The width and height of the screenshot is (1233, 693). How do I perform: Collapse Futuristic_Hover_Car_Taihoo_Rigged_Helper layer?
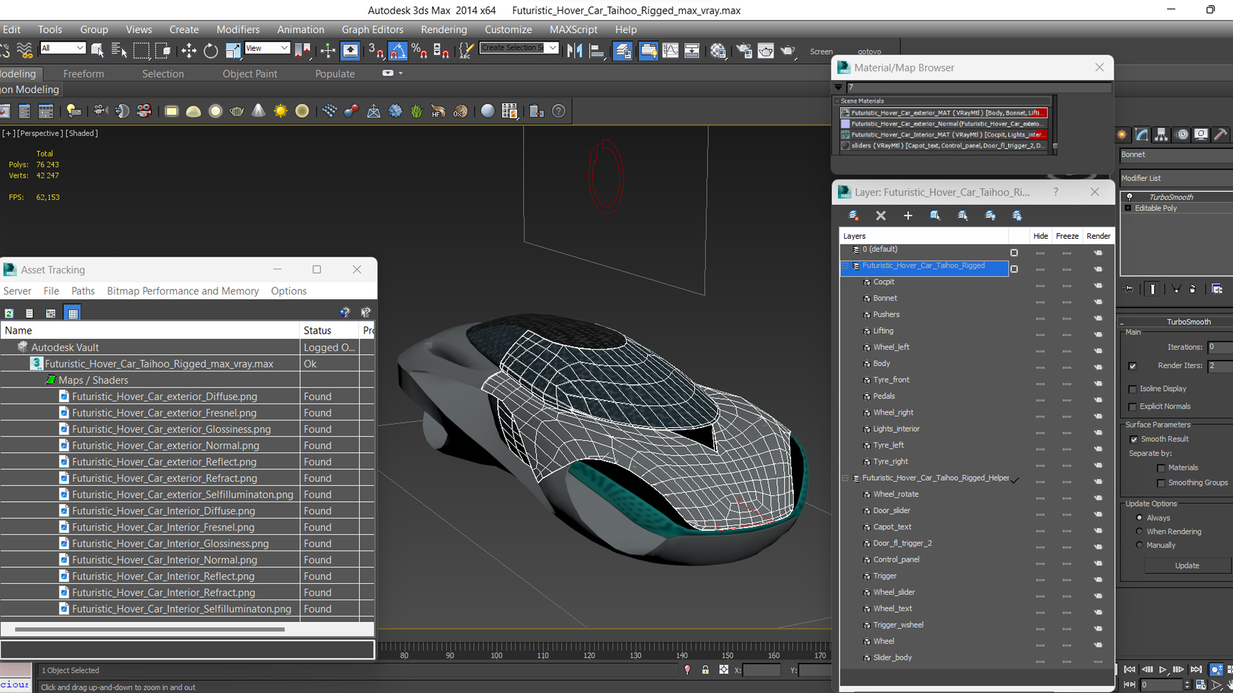pyautogui.click(x=846, y=478)
